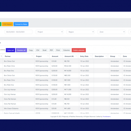The width and height of the screenshot is (131, 131).
Task: Click the Convert to Naira button
Action: pyautogui.click(x=21, y=24)
